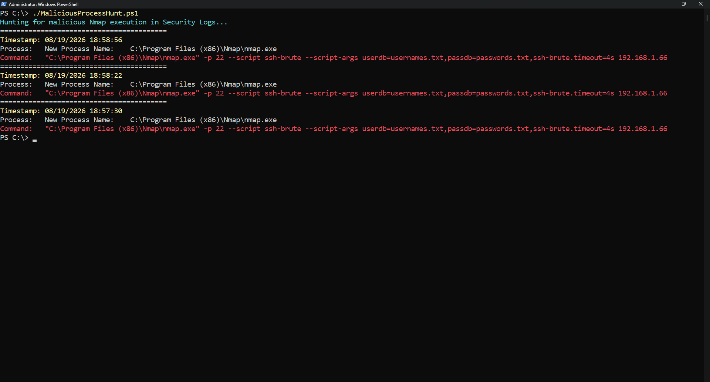Restore down the PowerShell window
Image resolution: width=710 pixels, height=382 pixels.
point(684,4)
